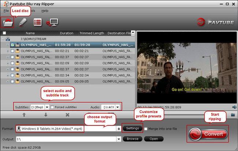Select duration cell 00:09:05
Viewport: 238px width, 151px height.
[62, 81]
